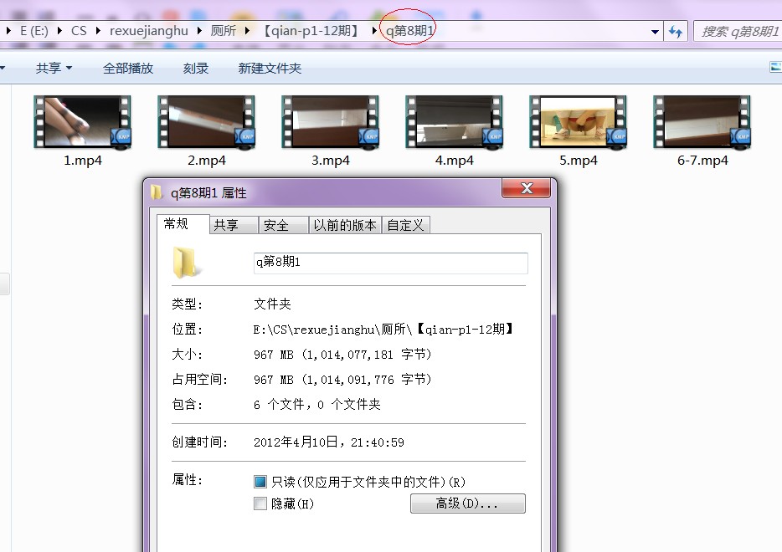Expand the address bar history dropdown arrow
This screenshot has width=782, height=552.
coord(655,32)
